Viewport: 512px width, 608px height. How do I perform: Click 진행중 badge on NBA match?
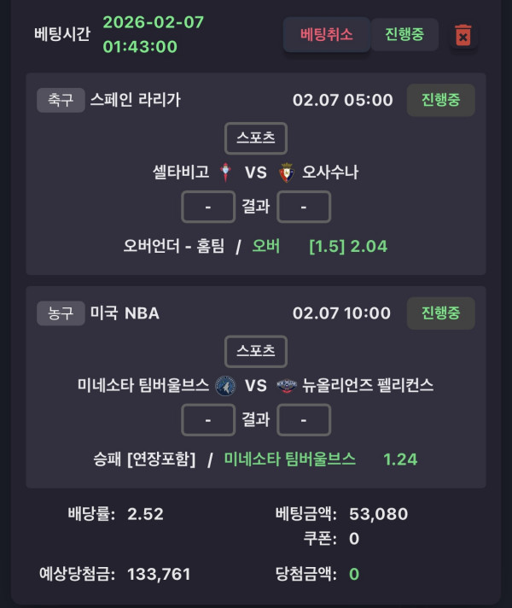(440, 313)
